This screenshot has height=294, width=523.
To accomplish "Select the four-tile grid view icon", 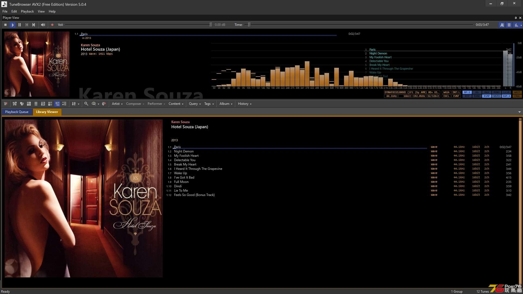I will (29, 104).
